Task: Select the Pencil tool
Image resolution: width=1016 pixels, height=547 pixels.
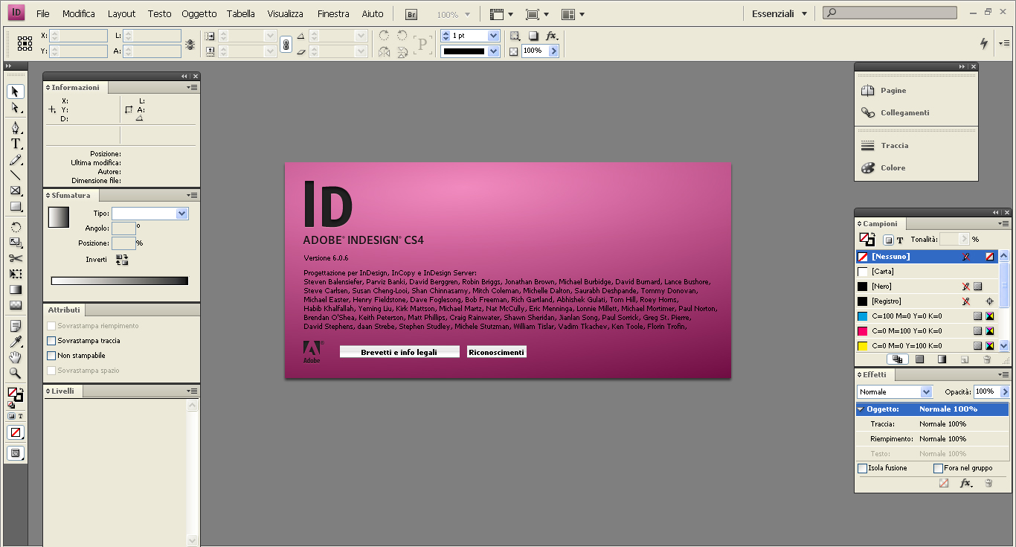Action: point(16,160)
